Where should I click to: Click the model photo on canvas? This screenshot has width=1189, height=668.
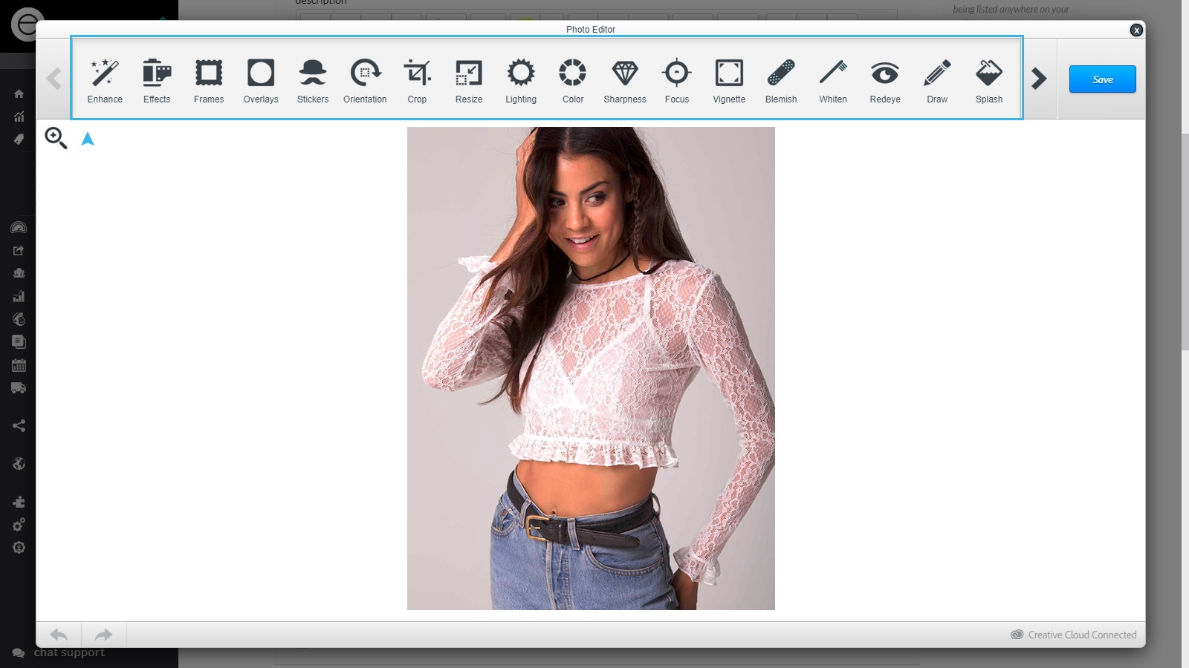pyautogui.click(x=591, y=368)
